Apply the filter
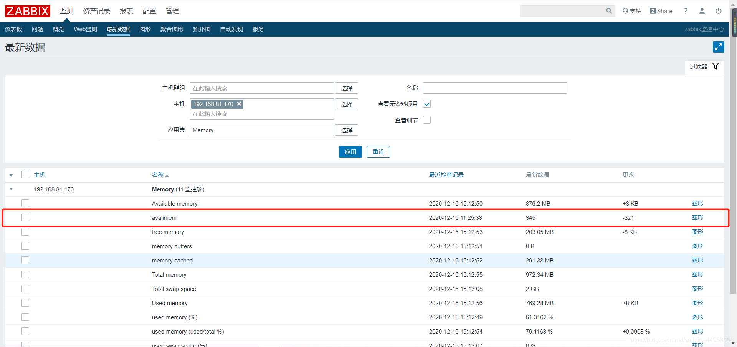Viewport: 737px width, 347px height. tap(350, 152)
